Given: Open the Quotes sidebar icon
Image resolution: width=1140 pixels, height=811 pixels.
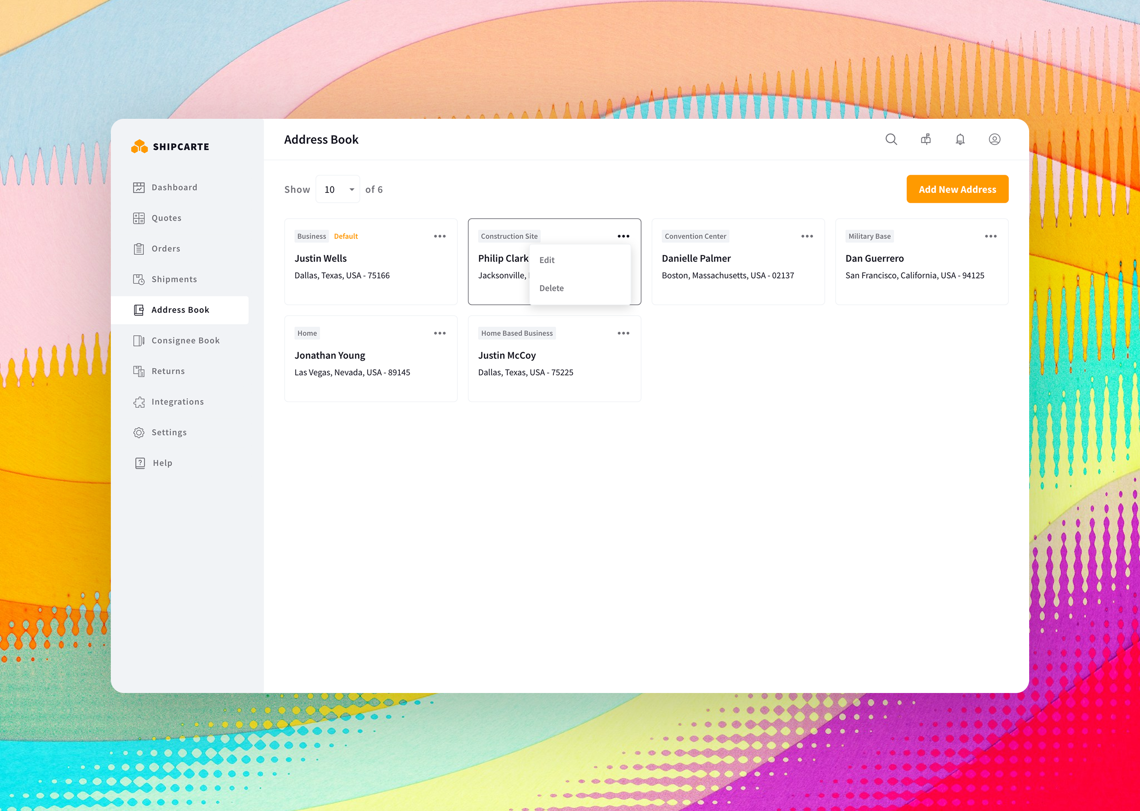Looking at the screenshot, I should pos(139,218).
